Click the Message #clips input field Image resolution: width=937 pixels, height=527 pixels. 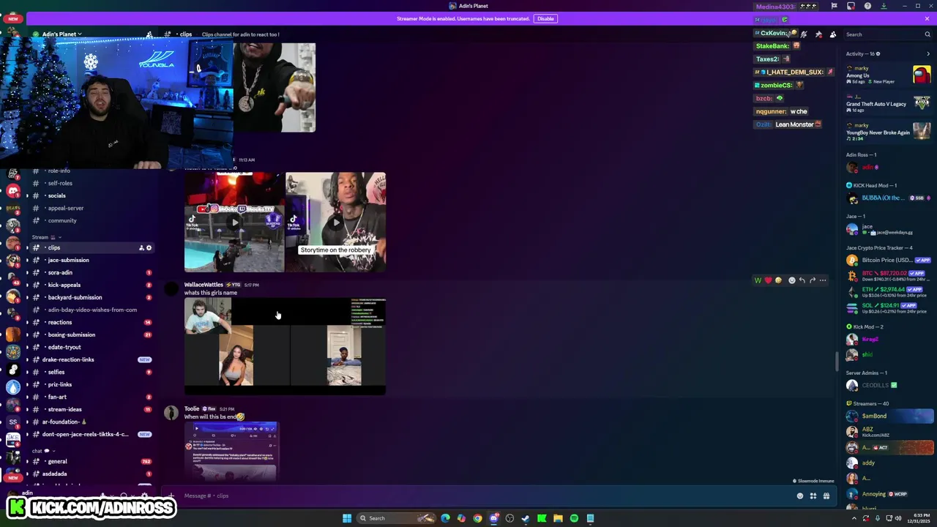pos(483,496)
